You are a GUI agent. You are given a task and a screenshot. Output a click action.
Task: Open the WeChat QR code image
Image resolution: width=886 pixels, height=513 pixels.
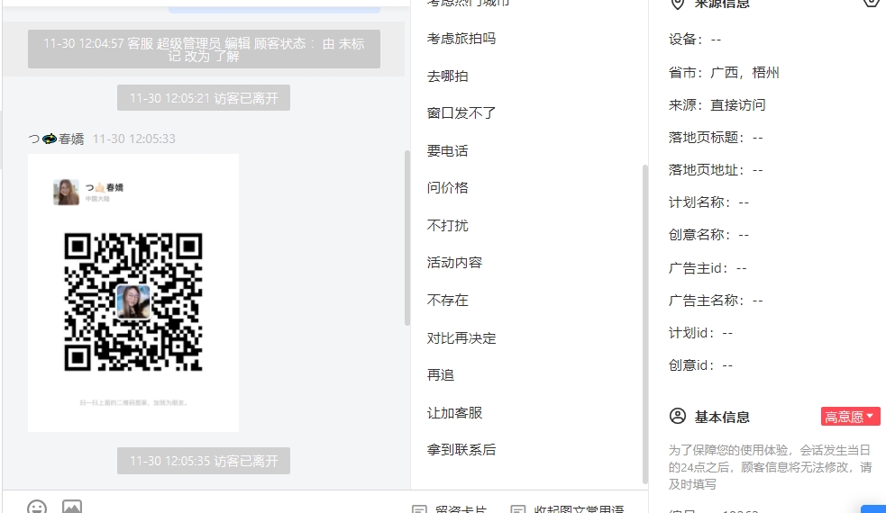tap(133, 292)
